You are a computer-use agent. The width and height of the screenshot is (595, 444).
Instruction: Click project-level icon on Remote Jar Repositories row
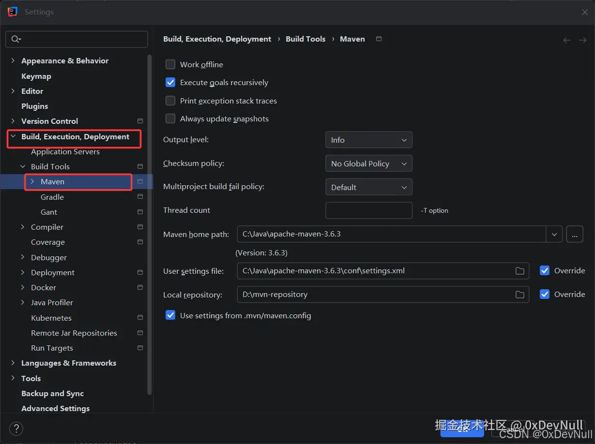pos(140,333)
